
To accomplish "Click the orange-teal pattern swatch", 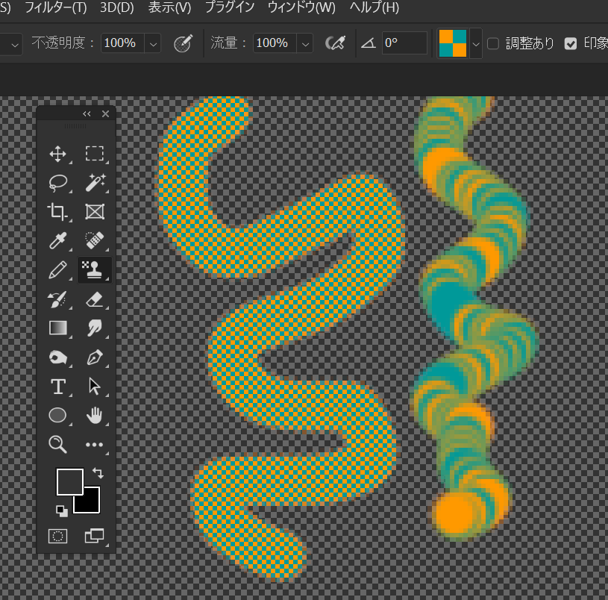I will point(452,43).
